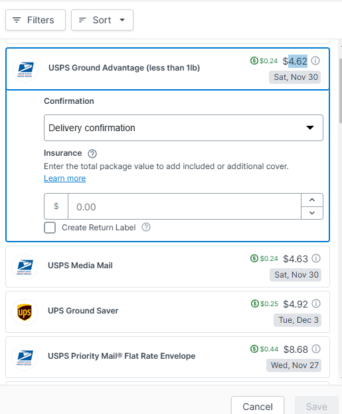
Task: Click the Sat, Nov 30 date on Ground Advantage
Action: pyautogui.click(x=295, y=77)
